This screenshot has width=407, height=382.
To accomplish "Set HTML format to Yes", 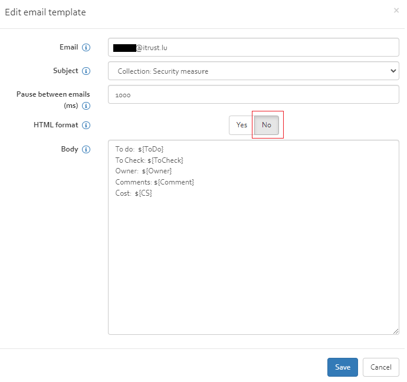I will click(x=241, y=125).
